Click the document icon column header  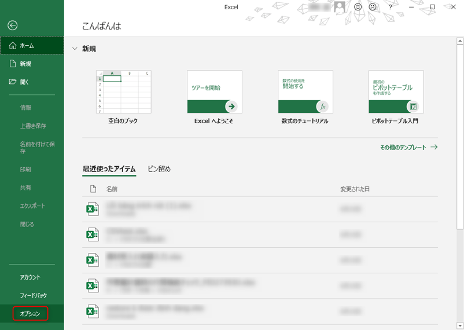click(x=93, y=189)
